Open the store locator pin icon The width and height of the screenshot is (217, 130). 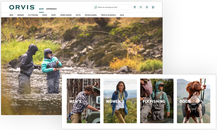pos(135,7)
